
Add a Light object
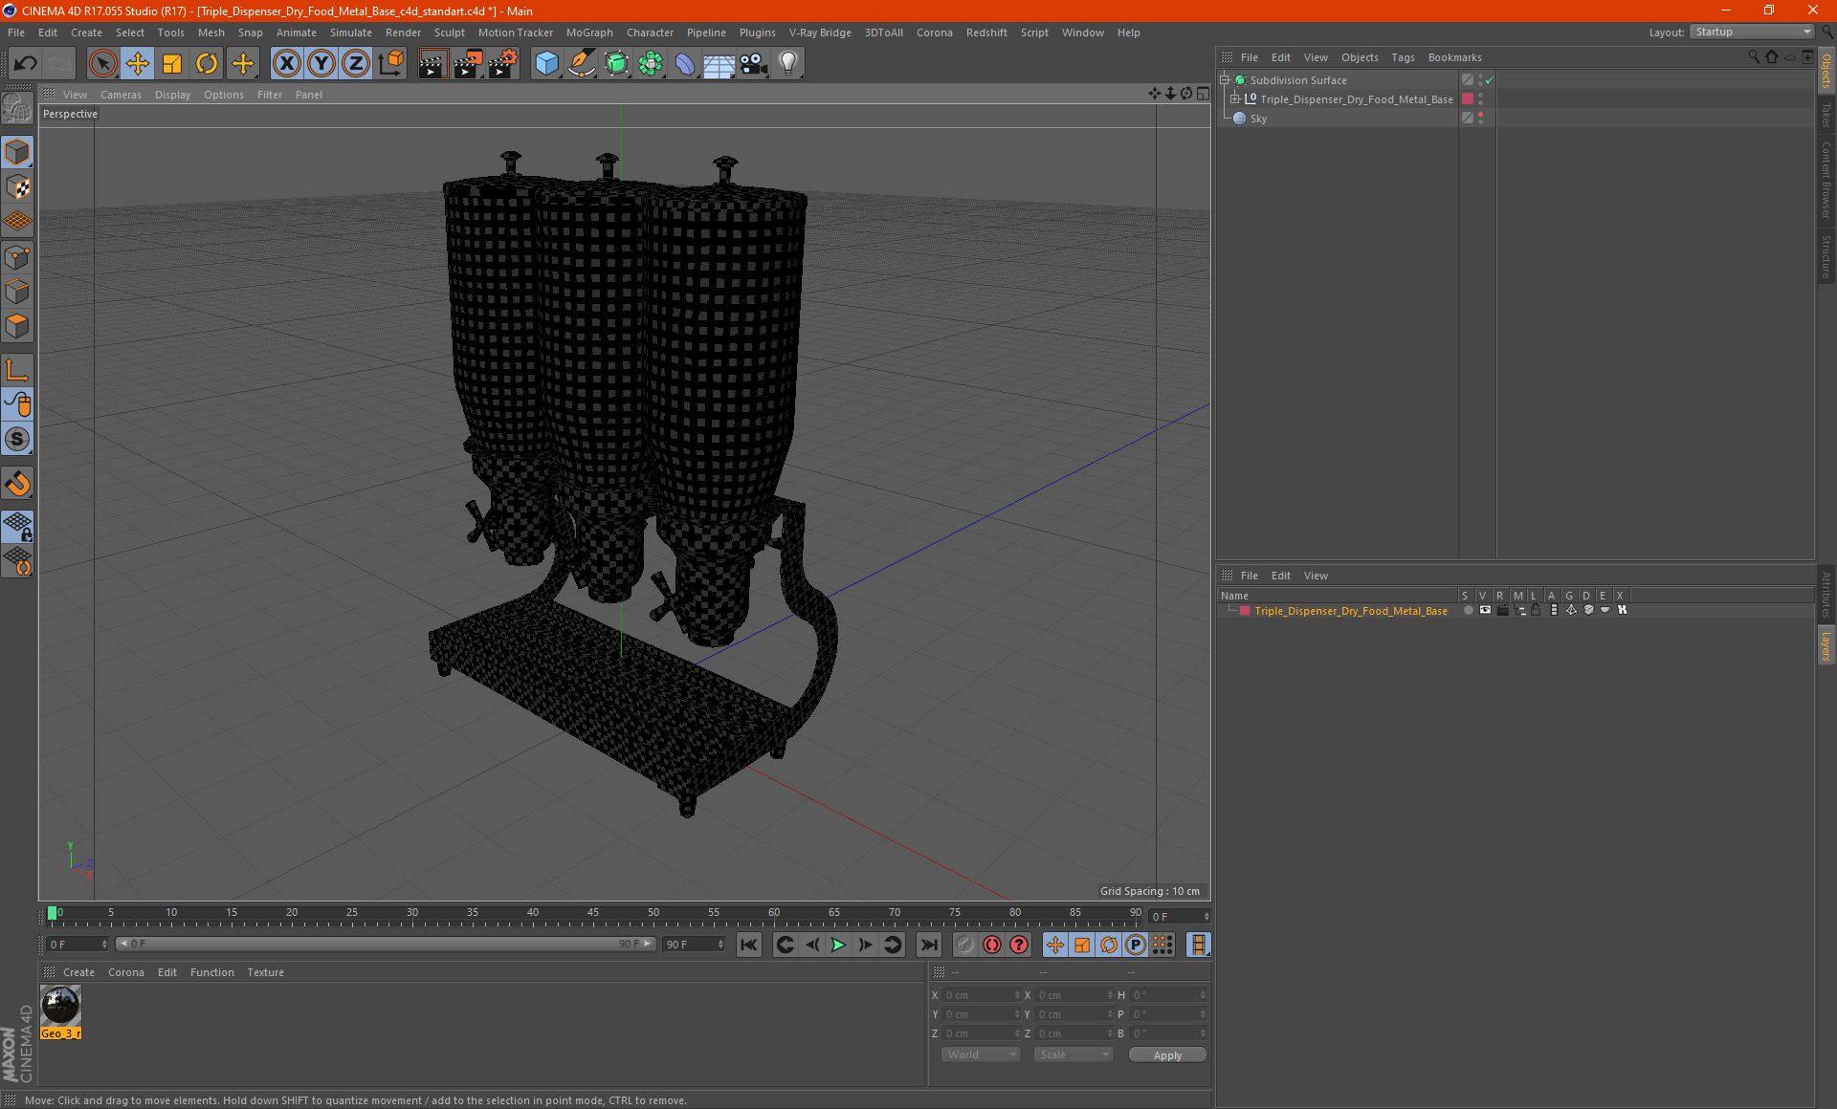coord(788,64)
